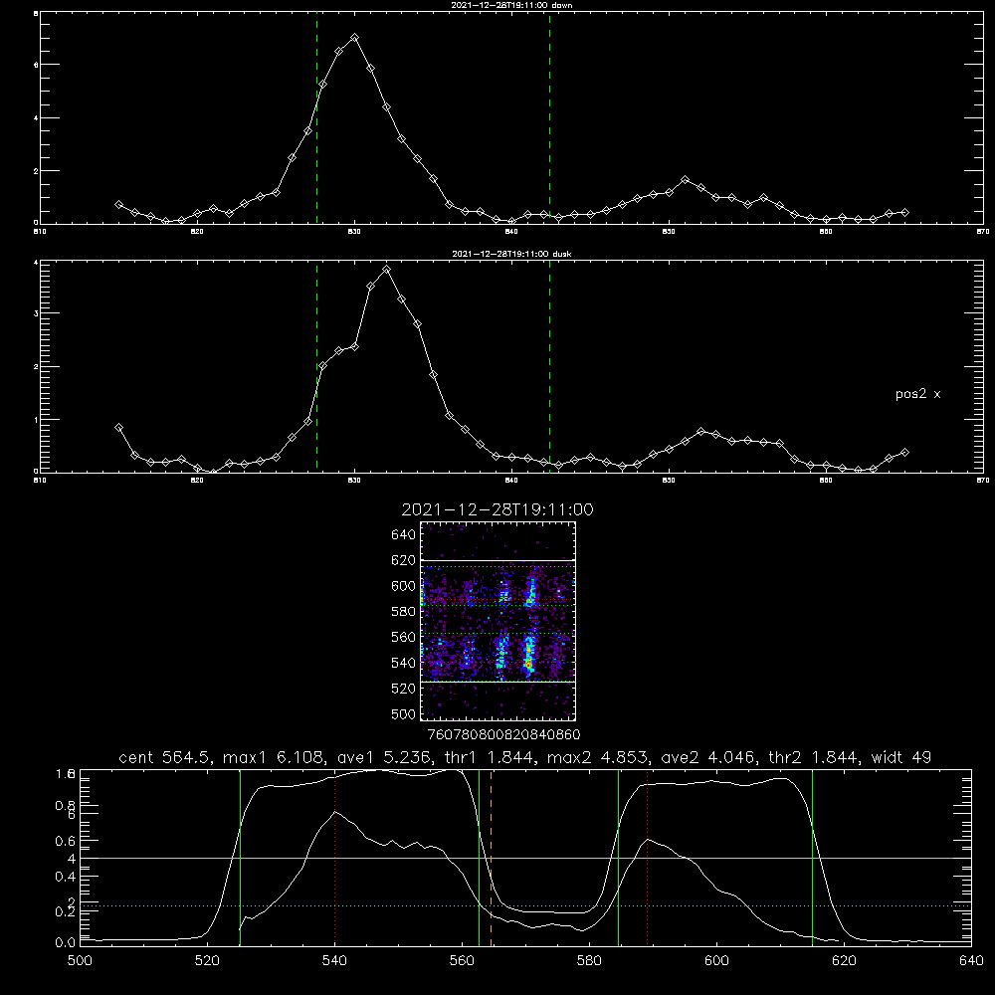Click the "580" y-axis label beside the heatmap
The height and width of the screenshot is (995, 995).
(x=404, y=611)
